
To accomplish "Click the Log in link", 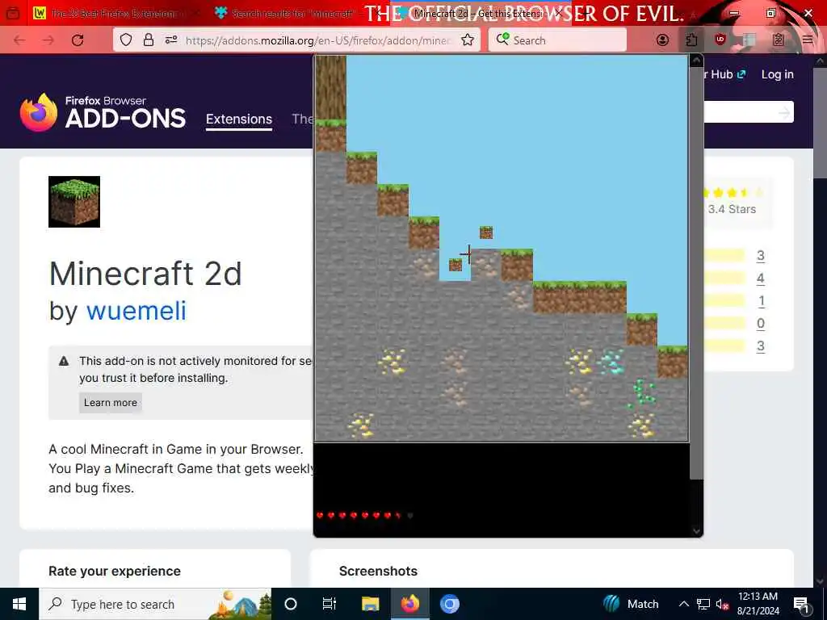I will coord(778,74).
